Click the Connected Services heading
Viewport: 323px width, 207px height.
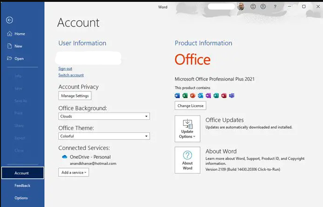[84, 148]
